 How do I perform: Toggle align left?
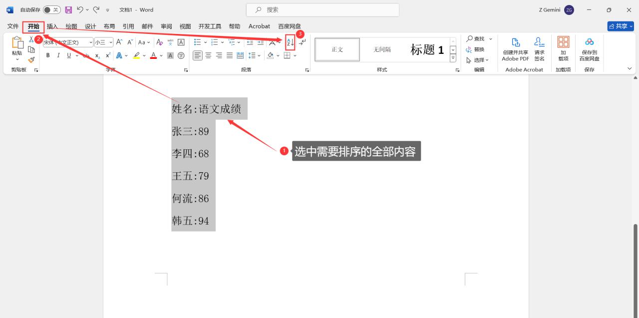pyautogui.click(x=198, y=55)
